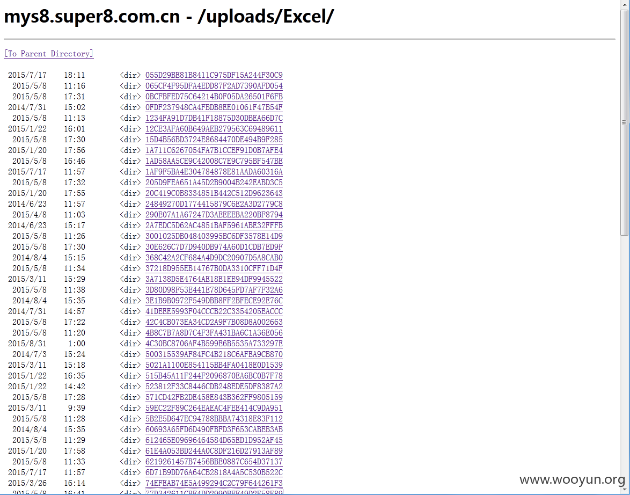Open directory 37218D955EB14767B0DA3310CFF71D4F
The height and width of the screenshot is (495, 630).
tap(214, 268)
